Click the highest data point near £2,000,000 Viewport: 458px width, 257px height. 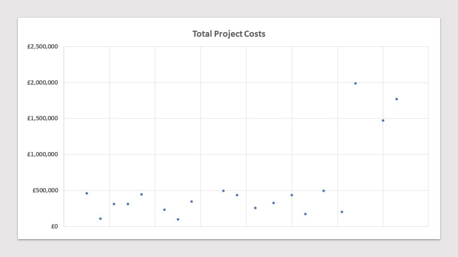tap(356, 83)
